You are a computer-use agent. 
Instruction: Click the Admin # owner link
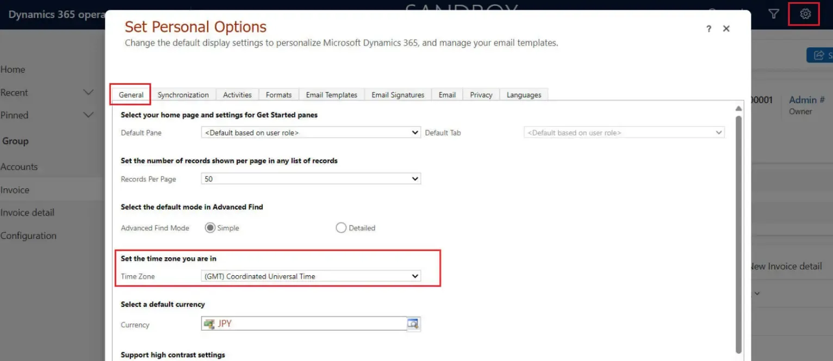pyautogui.click(x=807, y=100)
